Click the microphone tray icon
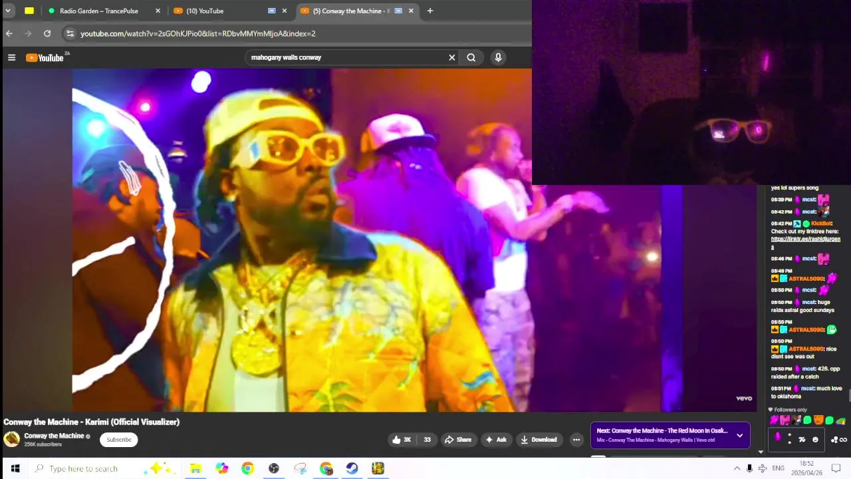This screenshot has width=851, height=479. pyautogui.click(x=749, y=468)
